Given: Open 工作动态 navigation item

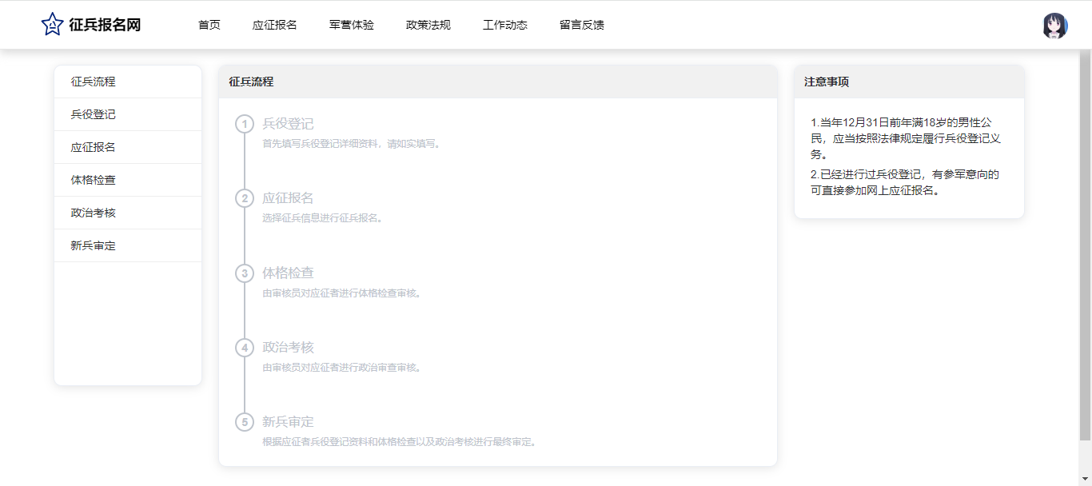Looking at the screenshot, I should point(505,25).
